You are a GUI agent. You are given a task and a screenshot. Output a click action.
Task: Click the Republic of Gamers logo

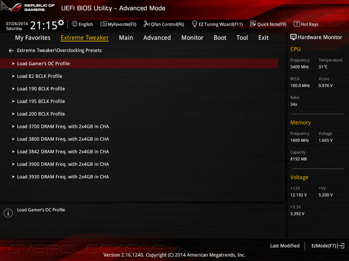click(x=28, y=7)
